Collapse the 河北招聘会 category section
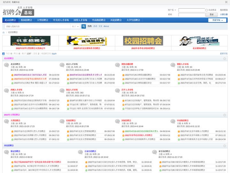 (x=225, y=145)
